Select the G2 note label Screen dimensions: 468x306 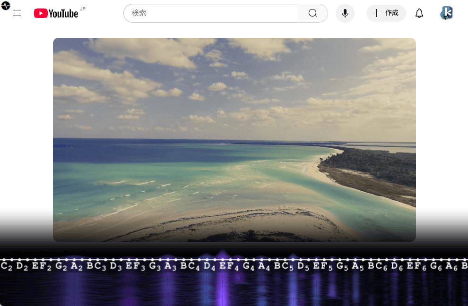pyautogui.click(x=61, y=266)
